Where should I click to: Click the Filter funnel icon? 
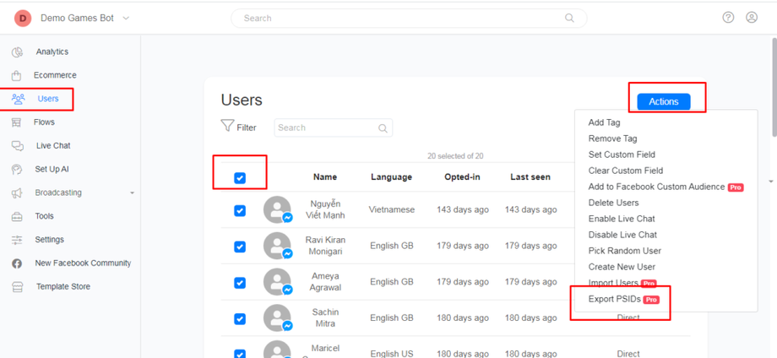click(227, 127)
